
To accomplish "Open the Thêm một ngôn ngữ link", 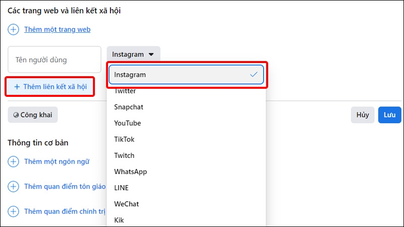I will click(x=57, y=161).
